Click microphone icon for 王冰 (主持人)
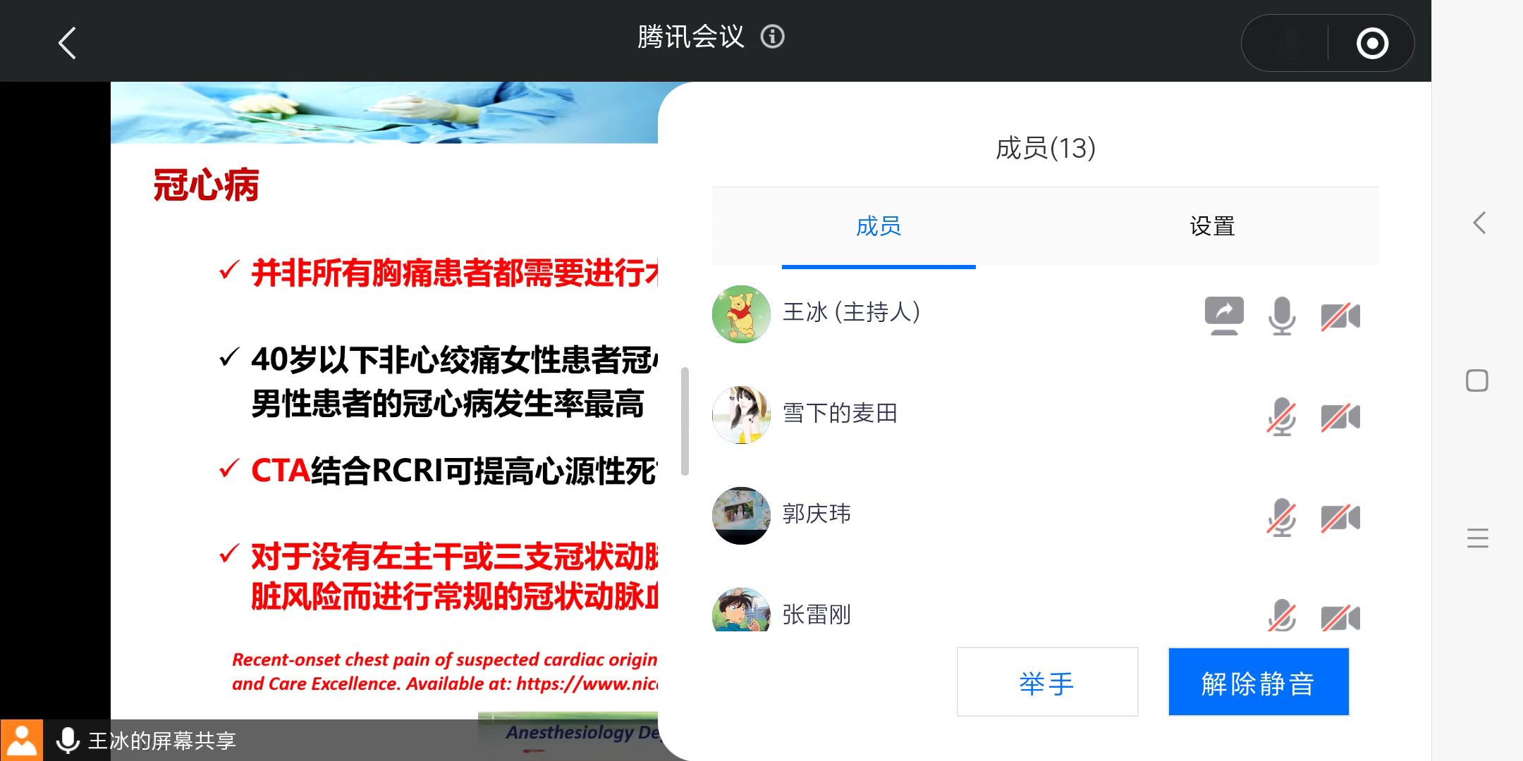This screenshot has height=761, width=1523. [1282, 316]
